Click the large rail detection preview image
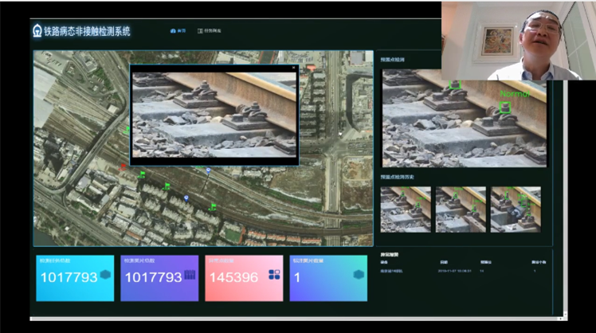596x333 pixels. point(465,118)
